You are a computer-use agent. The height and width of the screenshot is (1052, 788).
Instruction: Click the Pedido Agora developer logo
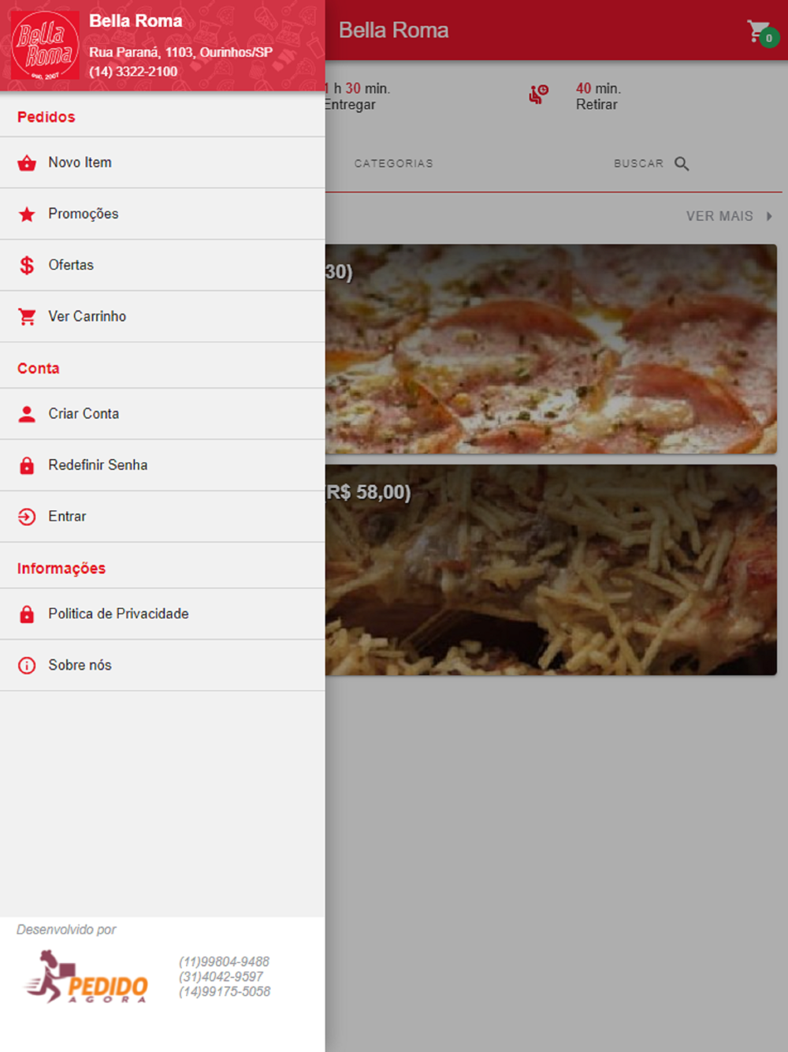(86, 976)
